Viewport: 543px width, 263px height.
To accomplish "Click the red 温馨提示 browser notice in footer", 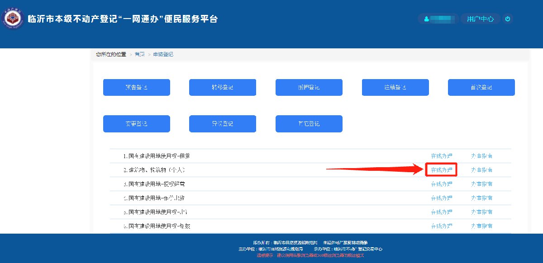I will pyautogui.click(x=310, y=255).
